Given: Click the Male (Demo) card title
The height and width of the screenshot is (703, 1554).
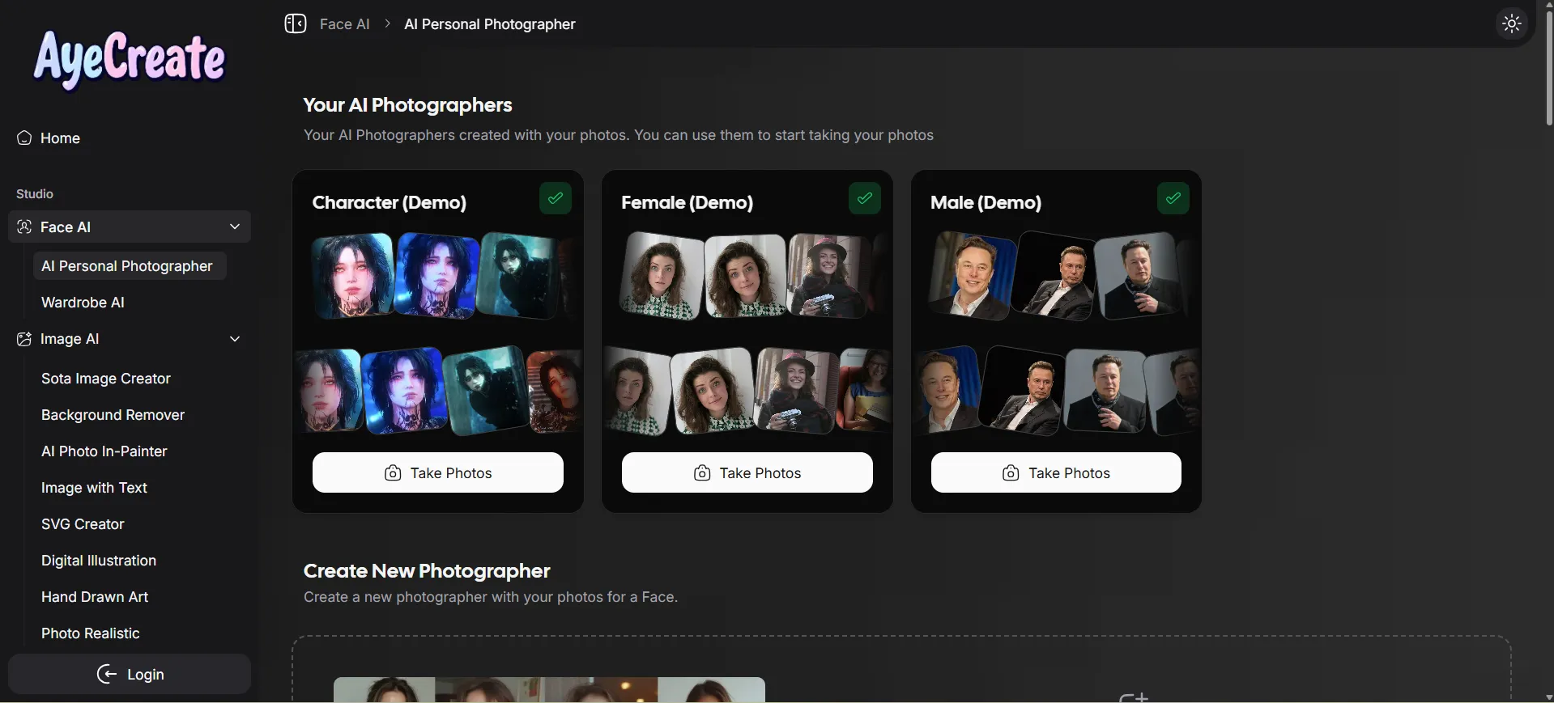Looking at the screenshot, I should (986, 202).
